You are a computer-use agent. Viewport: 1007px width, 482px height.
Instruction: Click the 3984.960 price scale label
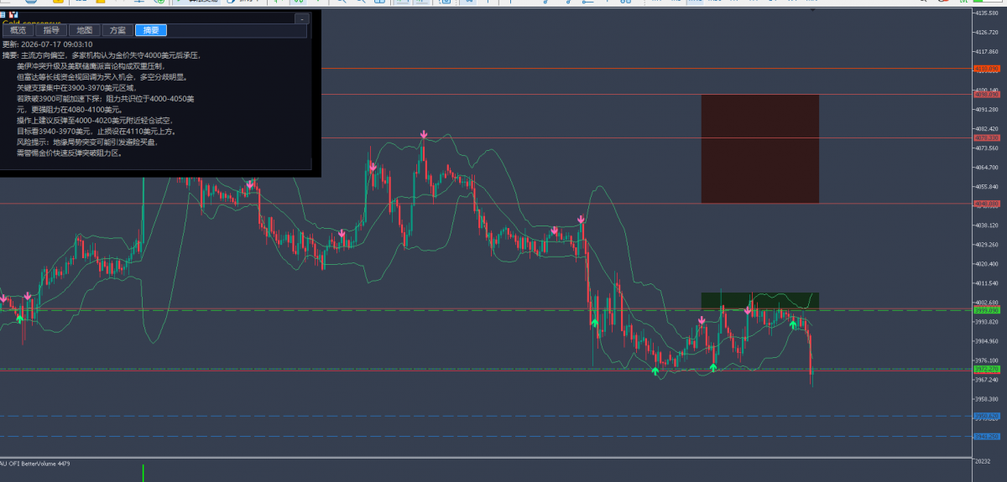(986, 341)
